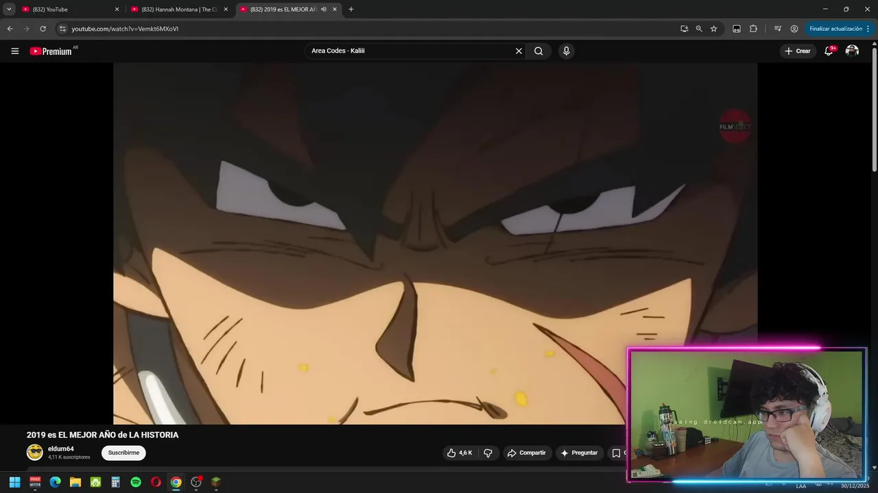Install app icon in address bar
This screenshot has height=493, width=878.
coord(684,29)
